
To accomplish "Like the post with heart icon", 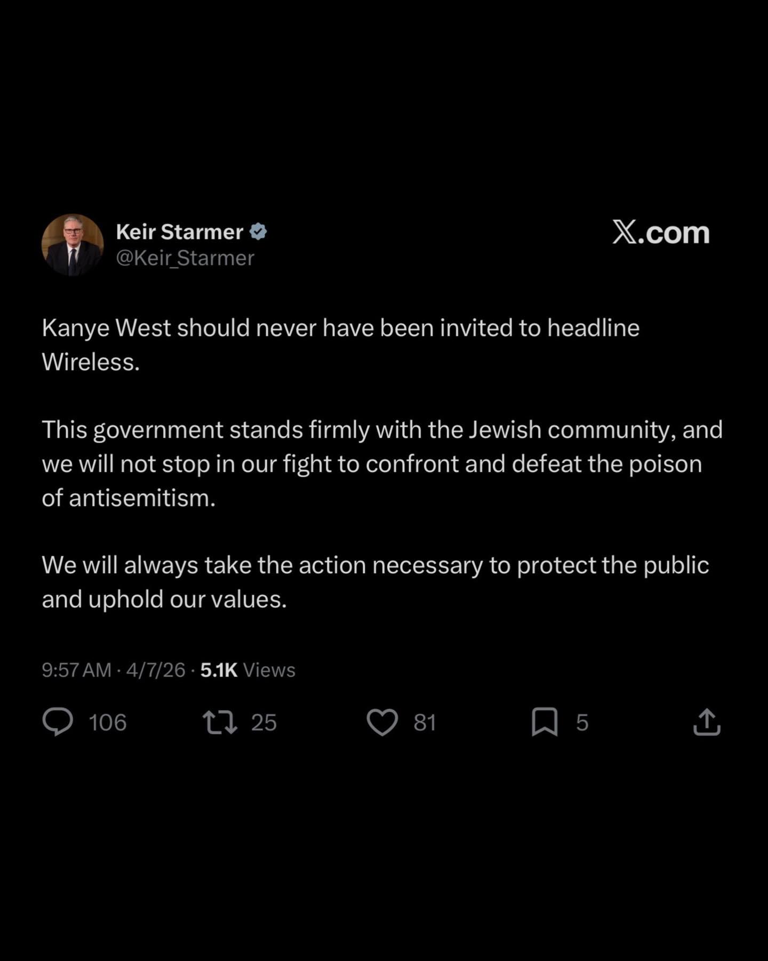I will tap(382, 723).
